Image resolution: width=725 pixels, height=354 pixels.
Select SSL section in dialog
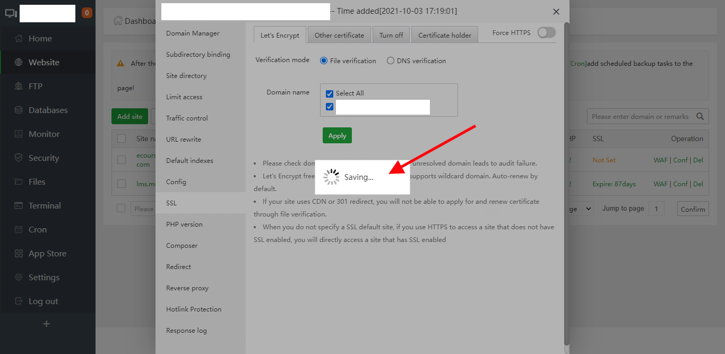[201, 203]
